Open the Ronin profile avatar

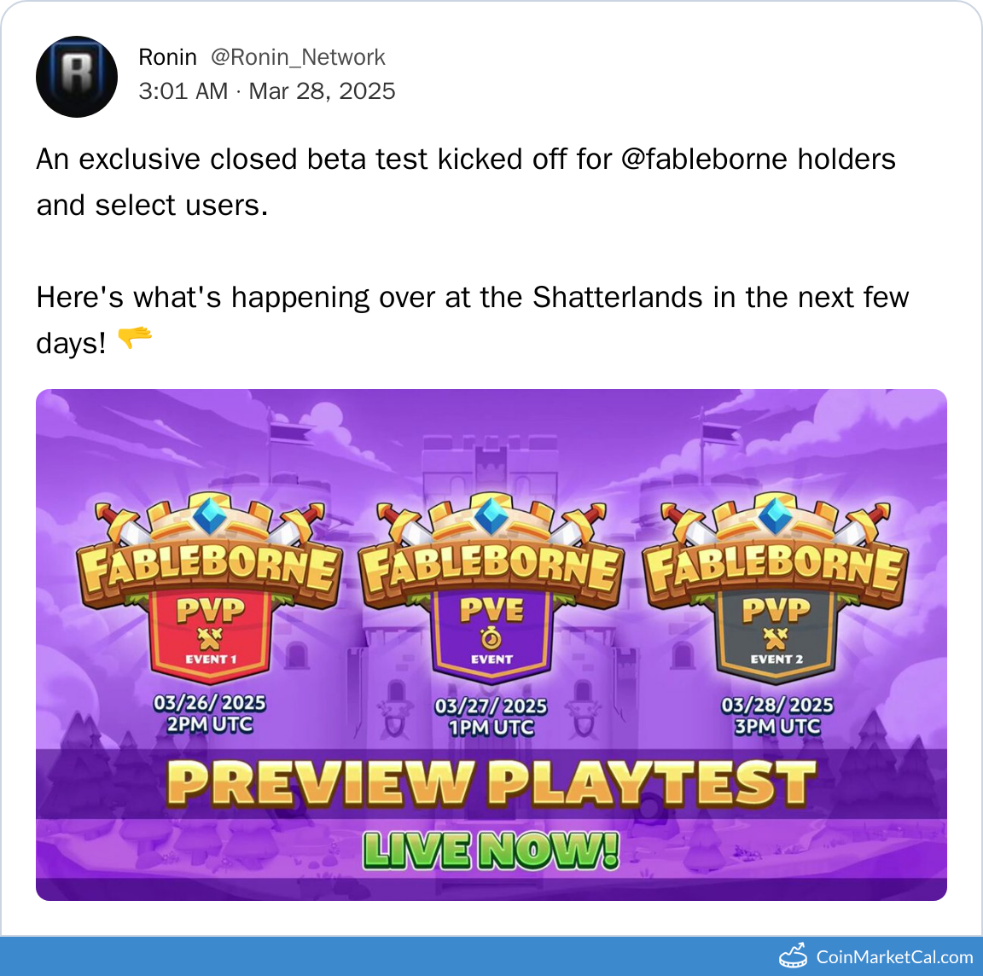click(x=77, y=77)
